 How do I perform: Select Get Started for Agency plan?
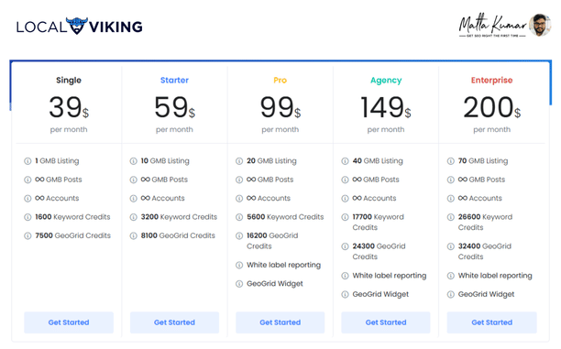pyautogui.click(x=386, y=322)
